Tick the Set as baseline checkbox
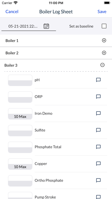 click(x=104, y=26)
